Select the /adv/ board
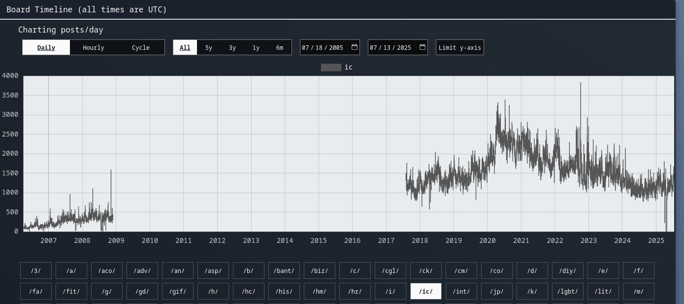The height and width of the screenshot is (304, 684). point(142,270)
